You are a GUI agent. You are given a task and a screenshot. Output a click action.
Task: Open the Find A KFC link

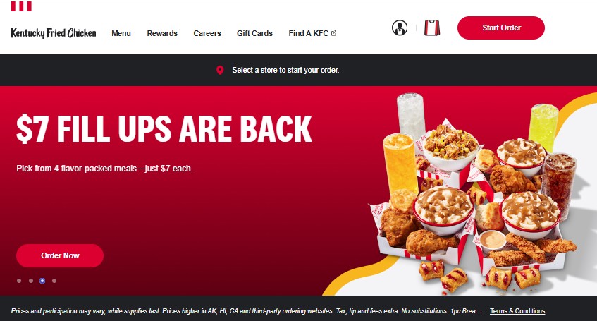pyautogui.click(x=309, y=33)
